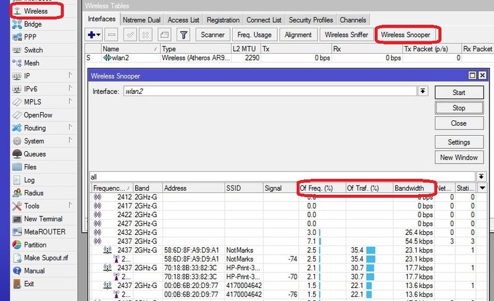The width and height of the screenshot is (494, 301).
Task: Click Settings in Wireless Snooper
Action: pyautogui.click(x=459, y=142)
